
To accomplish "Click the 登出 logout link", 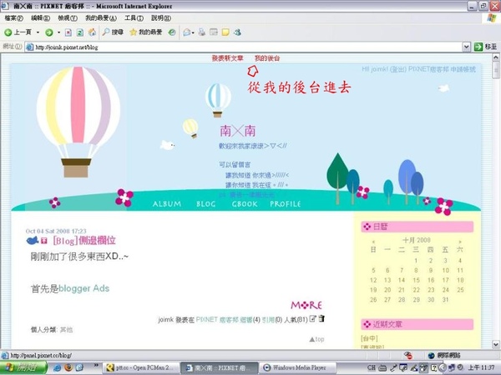I will coord(398,69).
